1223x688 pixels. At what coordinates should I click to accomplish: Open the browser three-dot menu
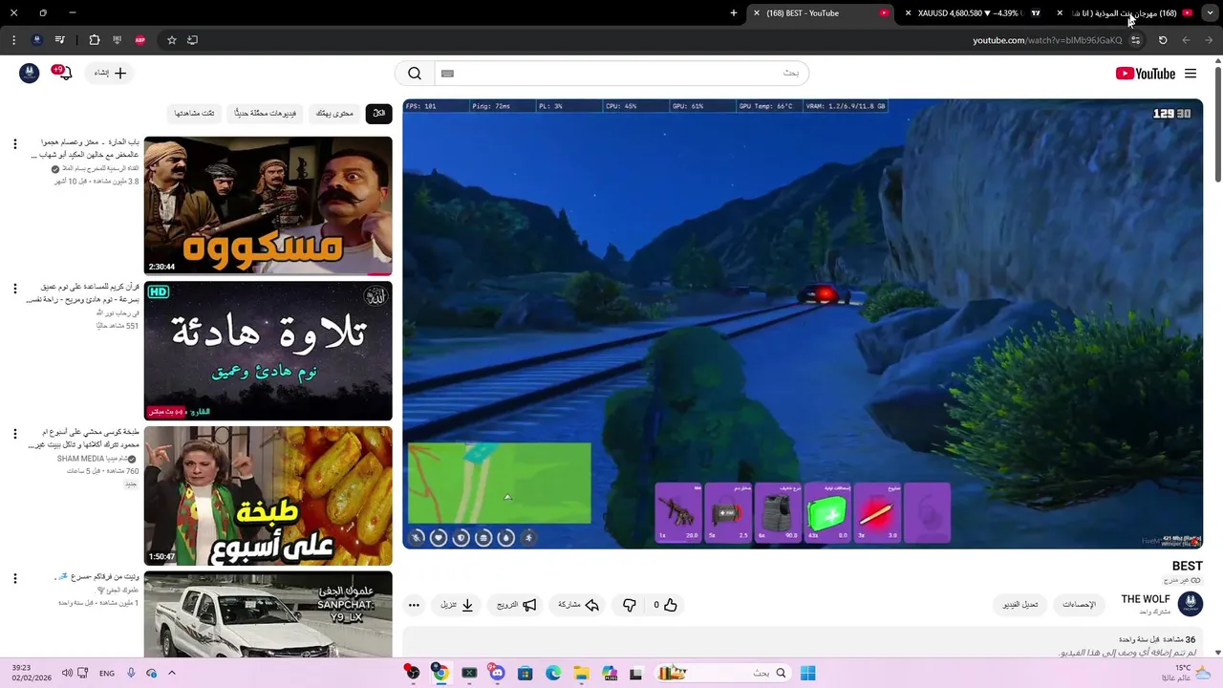point(13,40)
